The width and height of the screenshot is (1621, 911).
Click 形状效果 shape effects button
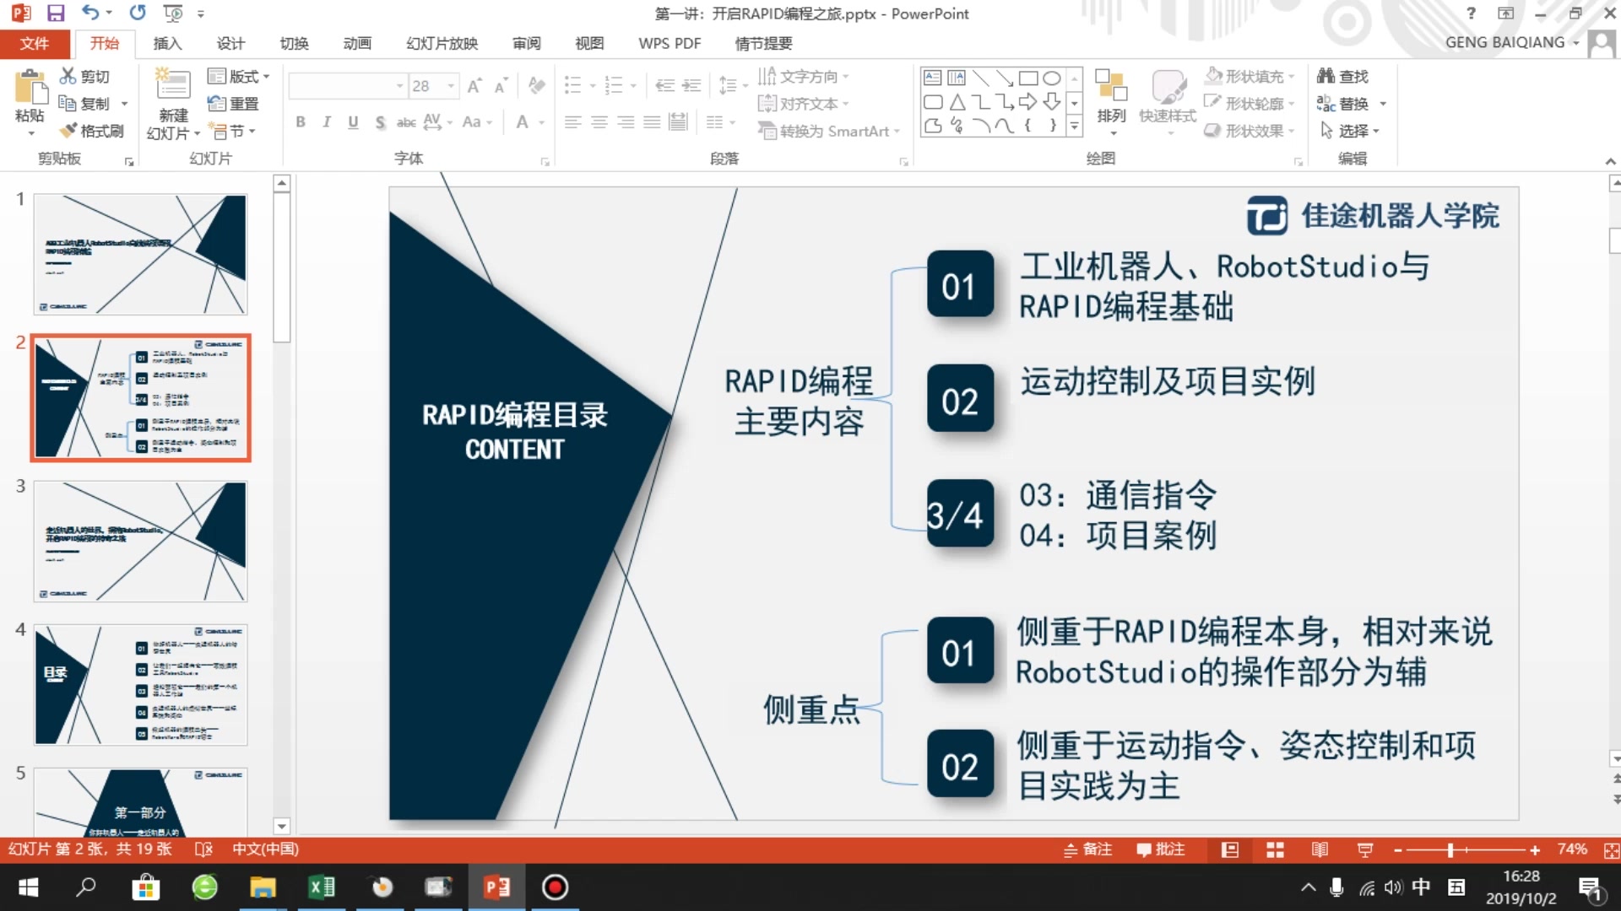coord(1250,131)
